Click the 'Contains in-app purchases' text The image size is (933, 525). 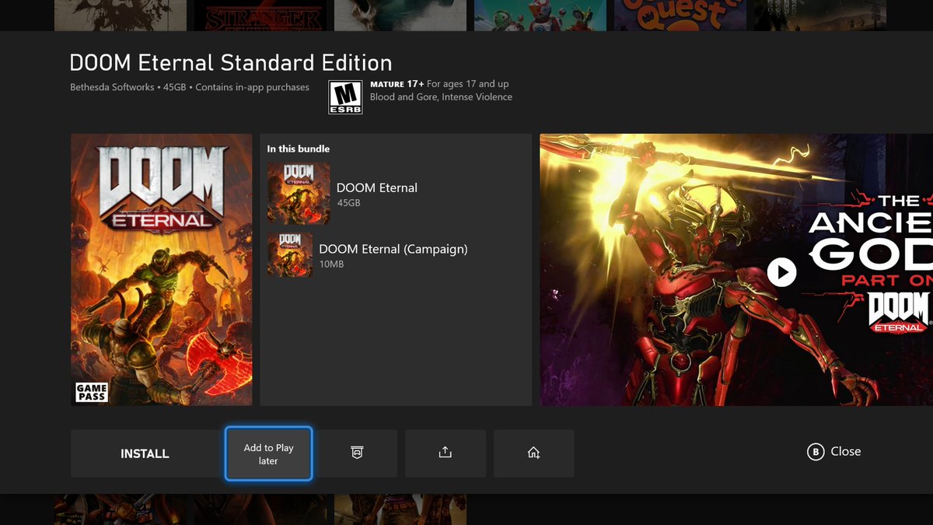pos(252,87)
